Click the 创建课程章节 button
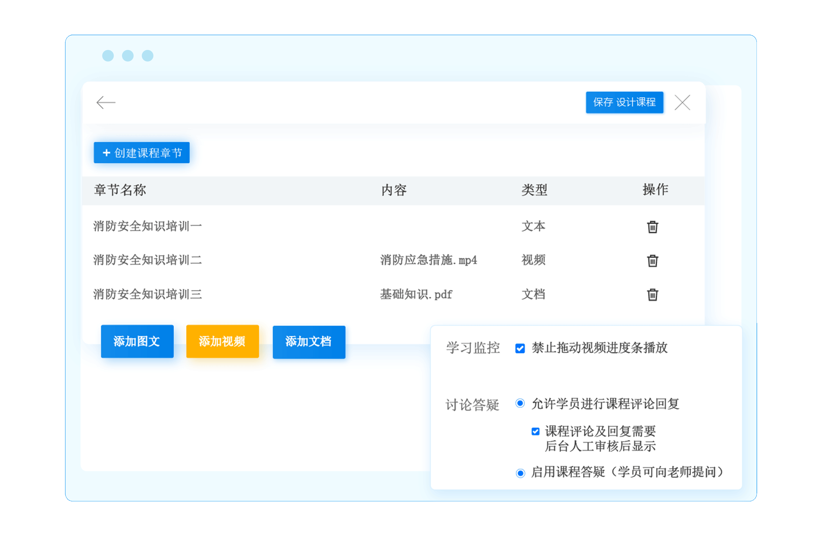 [142, 153]
